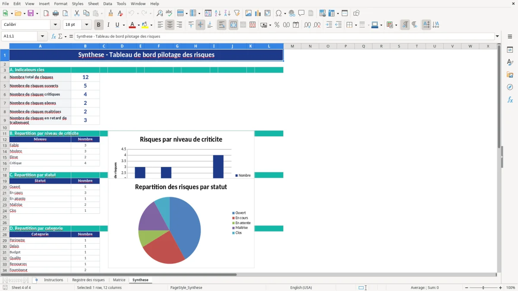Insert a comment

pos(302,13)
